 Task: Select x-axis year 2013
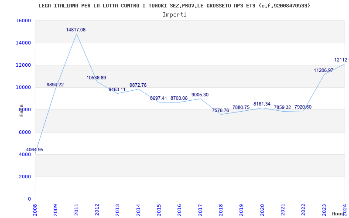pyautogui.click(x=117, y=210)
